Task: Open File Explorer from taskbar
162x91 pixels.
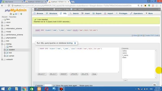Action: coord(17,89)
